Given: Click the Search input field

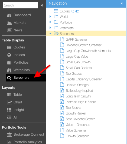Looking at the screenshot, I should [20, 5].
